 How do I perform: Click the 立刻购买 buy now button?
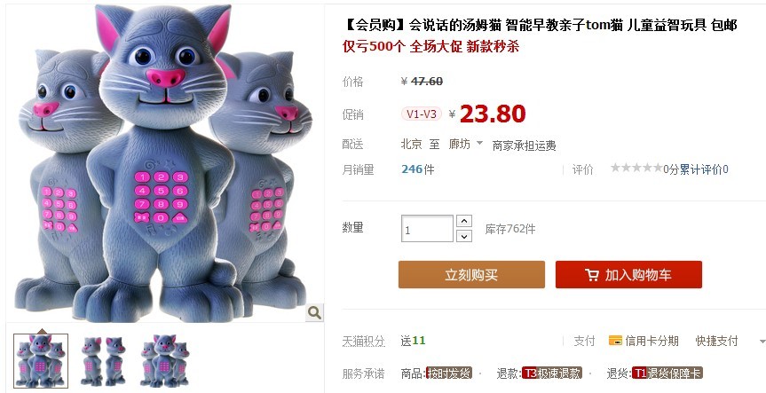(471, 274)
